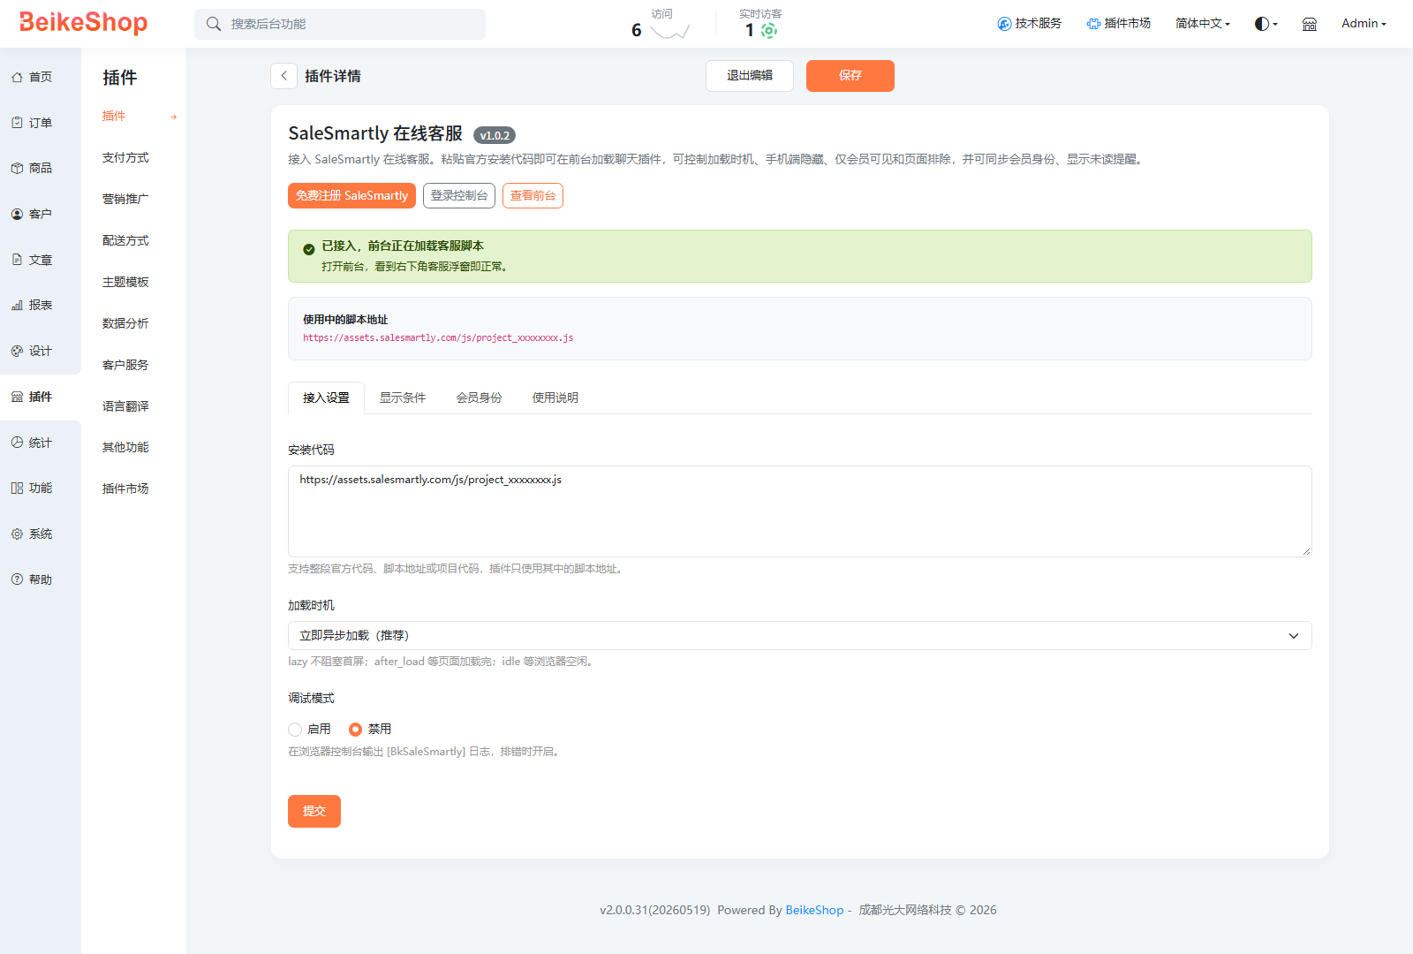Click the BeikeShop logo
Screen dimensions: 1413x954
tap(83, 23)
